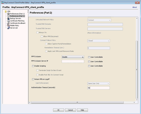Click the Certificate Matching icon
The image size is (141, 114).
pos(8,21)
